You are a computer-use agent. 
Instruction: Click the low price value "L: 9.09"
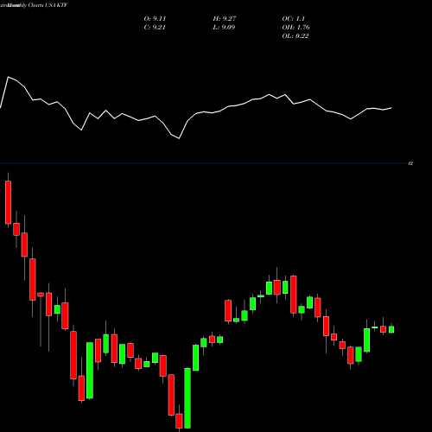(224, 28)
